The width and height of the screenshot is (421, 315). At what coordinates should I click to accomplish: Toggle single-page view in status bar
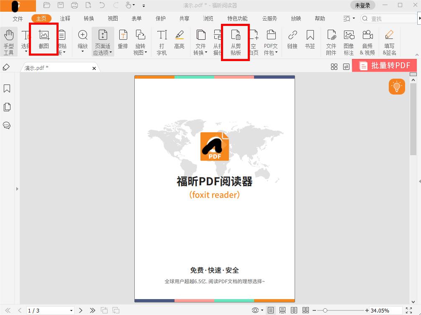[270, 310]
